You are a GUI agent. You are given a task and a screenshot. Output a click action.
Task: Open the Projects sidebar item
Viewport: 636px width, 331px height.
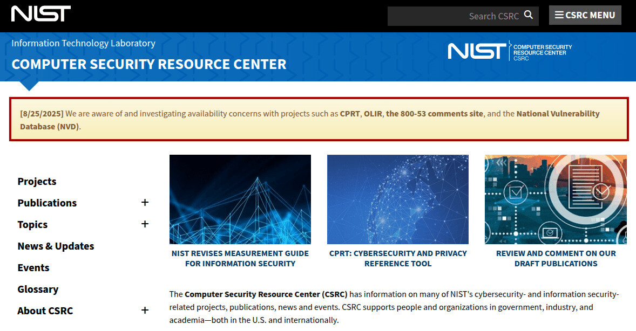[x=37, y=182]
